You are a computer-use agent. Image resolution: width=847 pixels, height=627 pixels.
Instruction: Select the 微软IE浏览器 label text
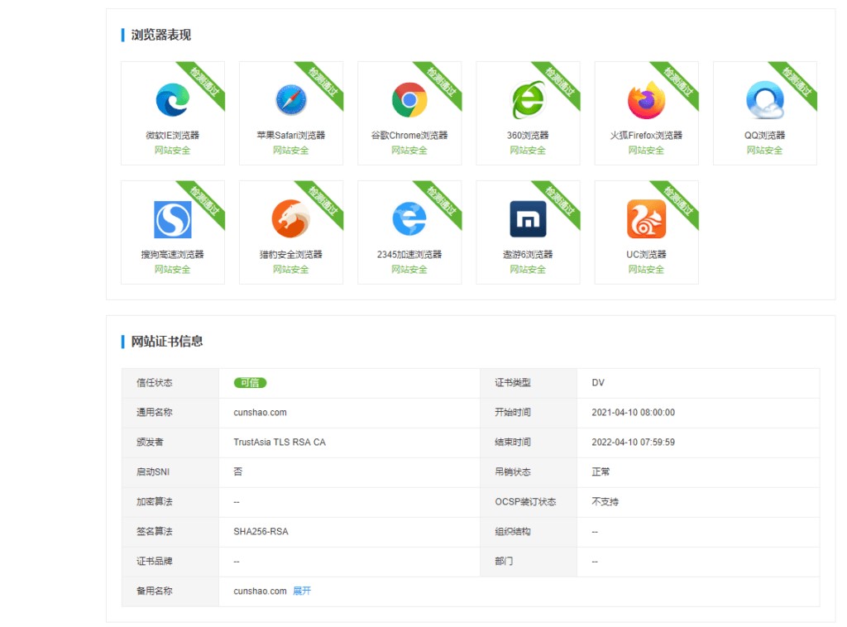172,135
